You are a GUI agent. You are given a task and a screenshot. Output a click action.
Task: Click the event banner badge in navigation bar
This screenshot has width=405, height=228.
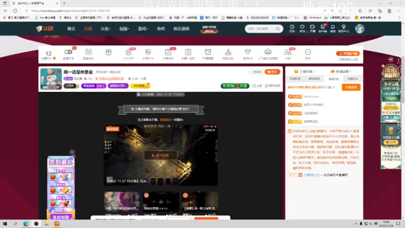(x=209, y=29)
